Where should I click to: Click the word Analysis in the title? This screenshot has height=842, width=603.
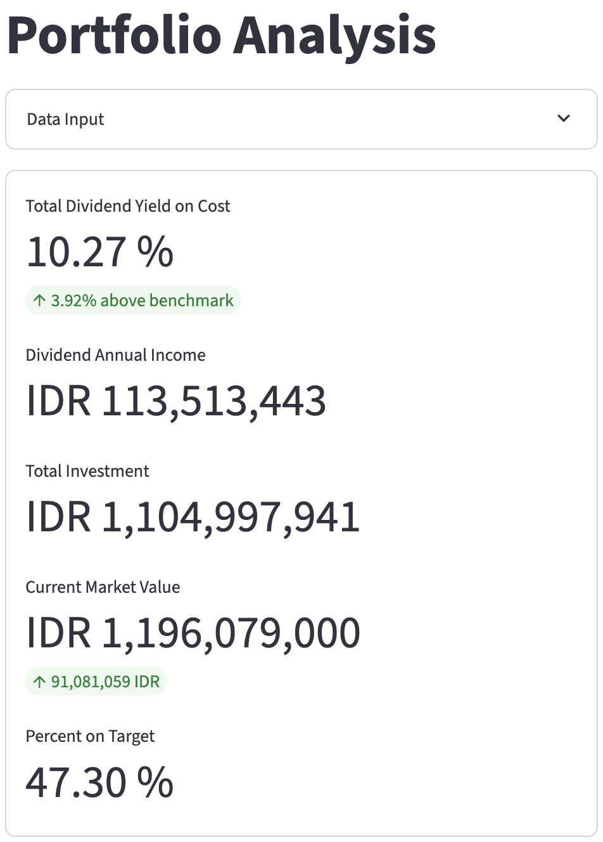(335, 35)
